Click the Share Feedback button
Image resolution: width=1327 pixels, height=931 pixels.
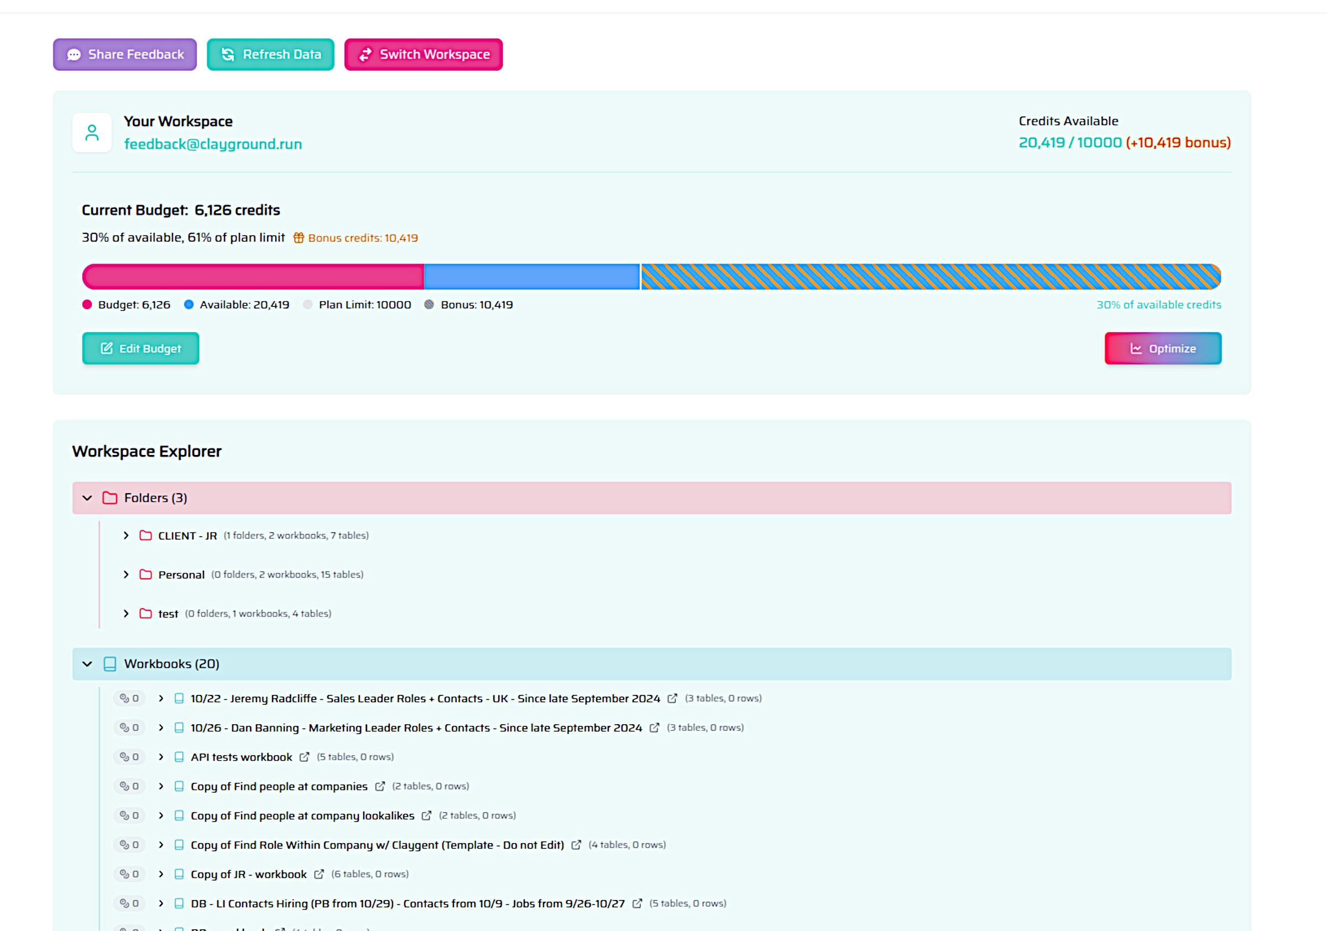125,55
